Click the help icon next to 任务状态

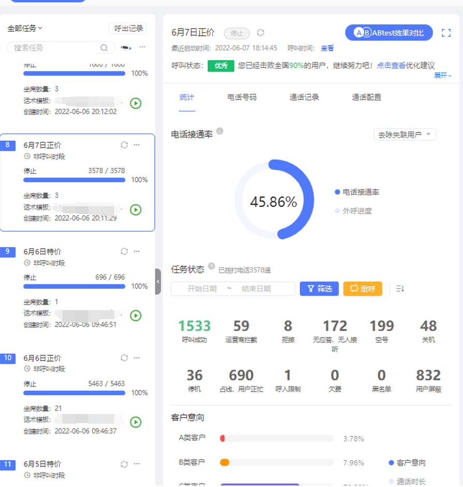211,266
